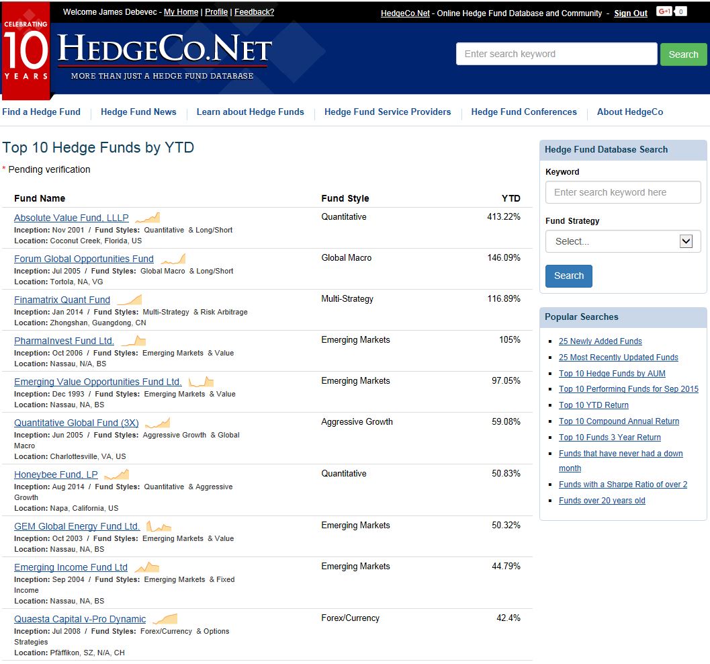Click the Google +1 button icon
Screen dimensions: 710x664
click(664, 11)
